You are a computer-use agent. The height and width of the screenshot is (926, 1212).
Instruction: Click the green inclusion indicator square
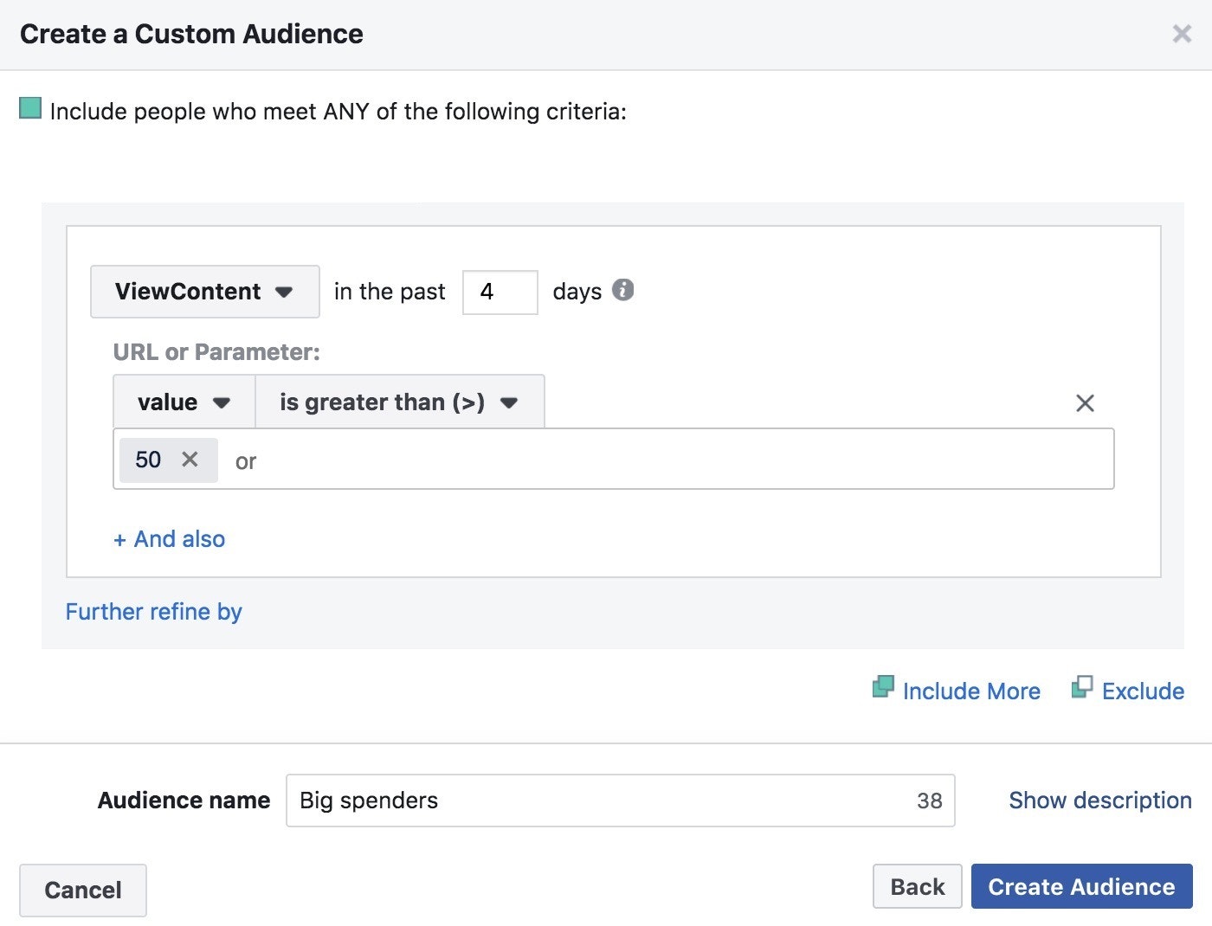[x=30, y=108]
